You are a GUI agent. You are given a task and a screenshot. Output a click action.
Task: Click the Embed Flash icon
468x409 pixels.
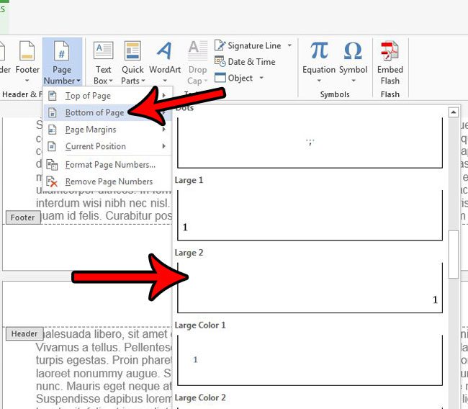[390, 53]
